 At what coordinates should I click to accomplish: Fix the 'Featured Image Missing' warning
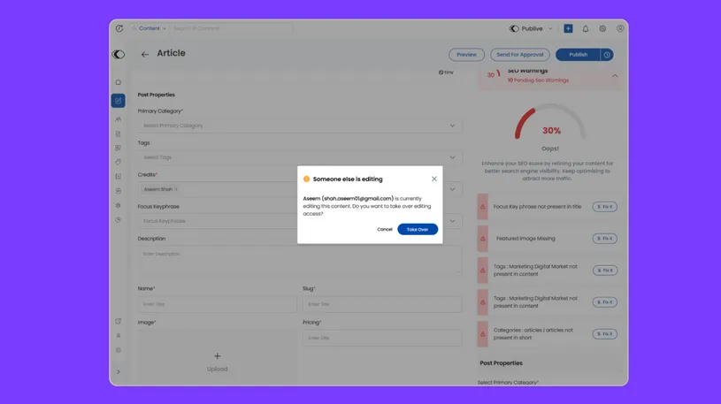pyautogui.click(x=604, y=239)
